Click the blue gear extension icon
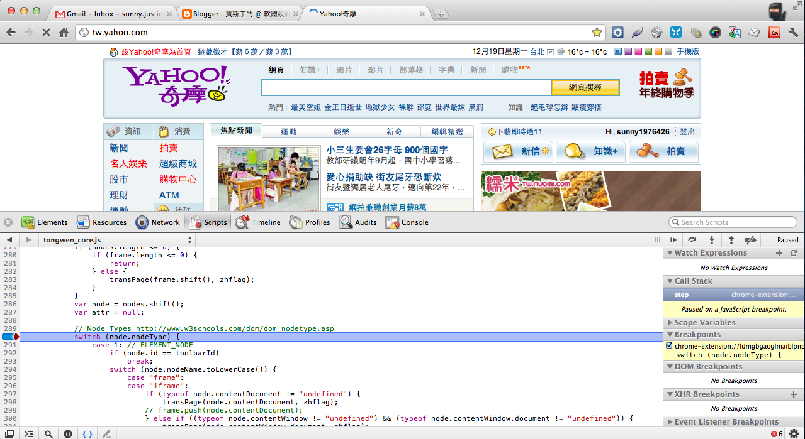The image size is (805, 439). click(x=617, y=32)
